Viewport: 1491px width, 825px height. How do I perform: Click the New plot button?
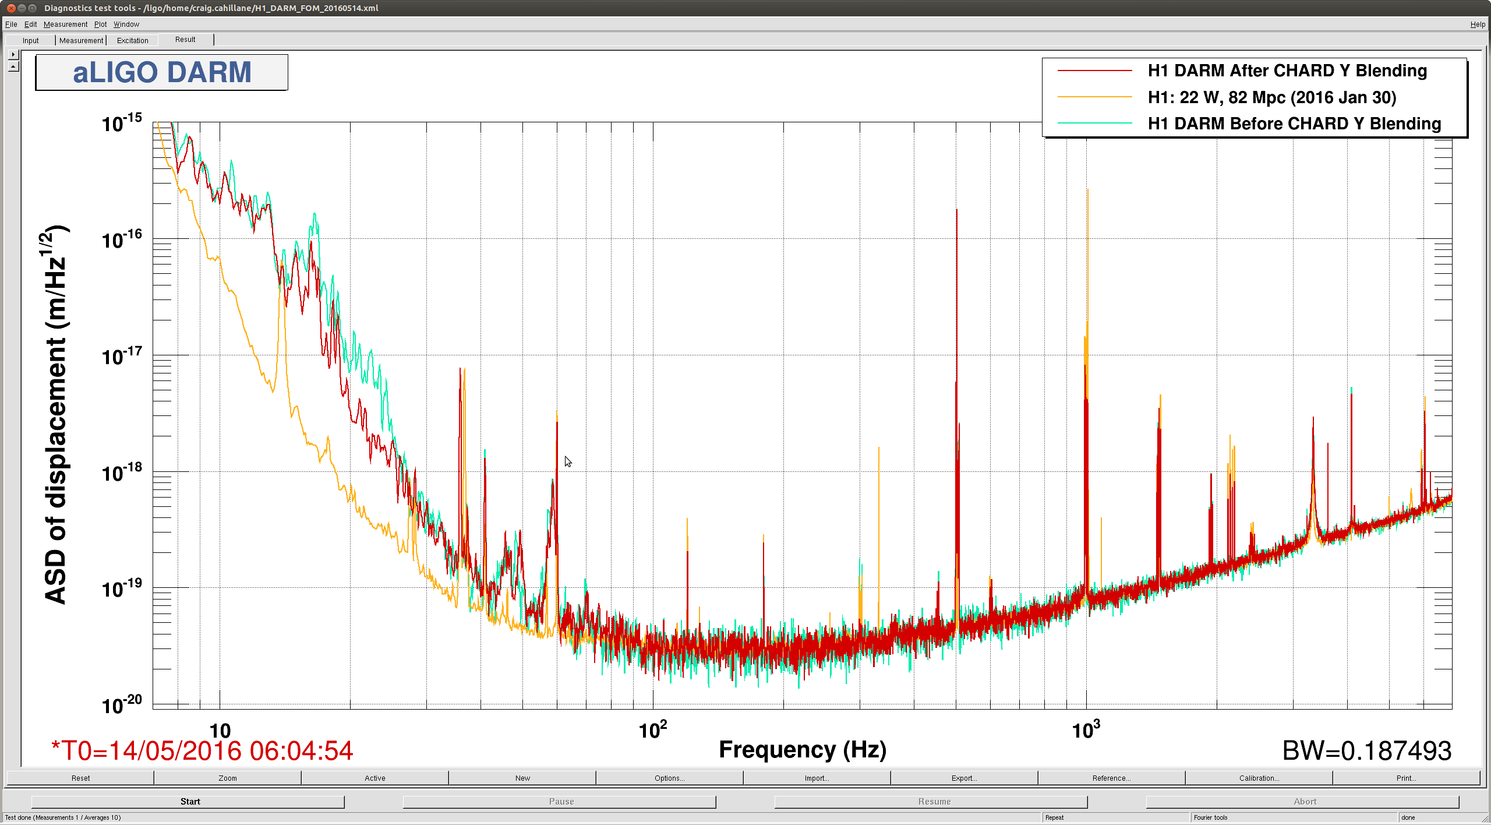[522, 778]
